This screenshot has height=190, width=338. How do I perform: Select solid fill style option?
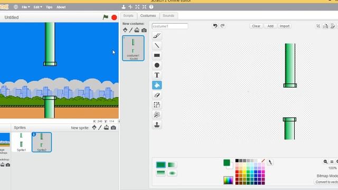(161, 165)
